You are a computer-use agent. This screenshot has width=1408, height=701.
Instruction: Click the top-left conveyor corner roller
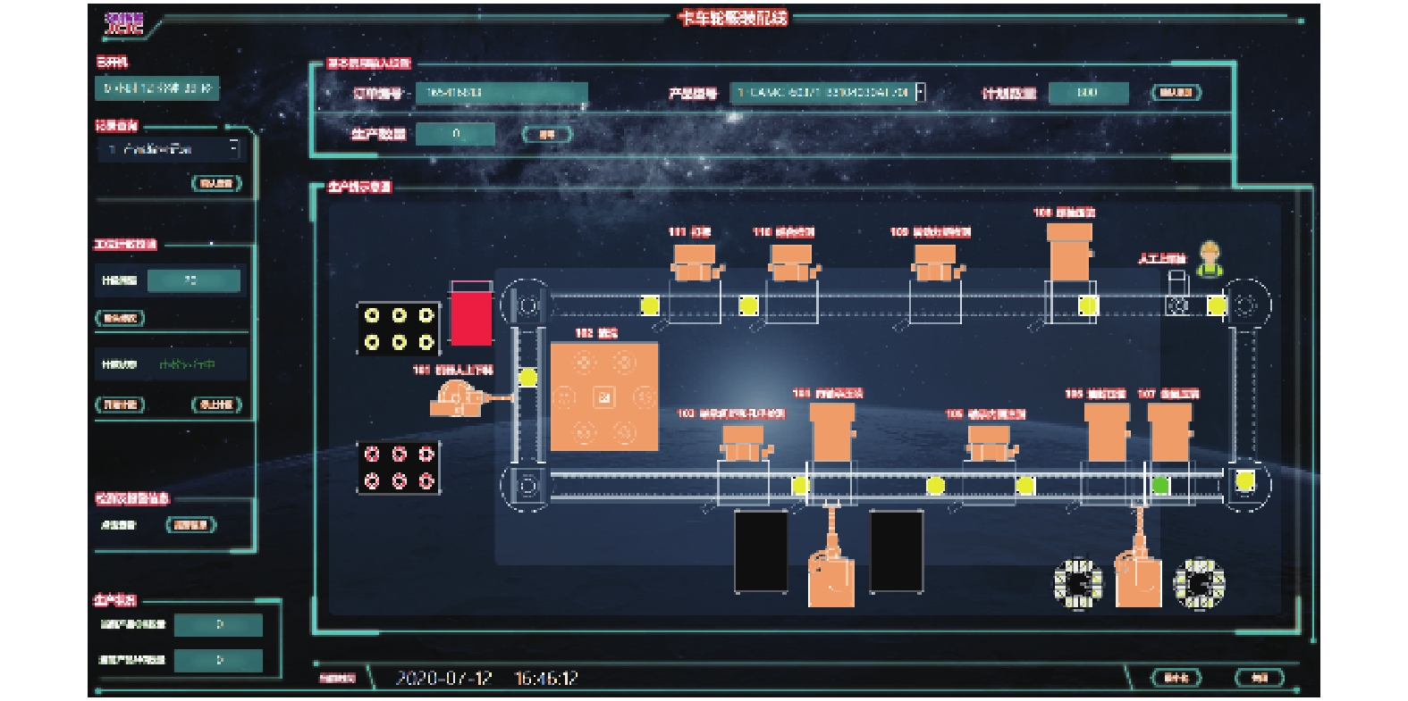point(526,306)
